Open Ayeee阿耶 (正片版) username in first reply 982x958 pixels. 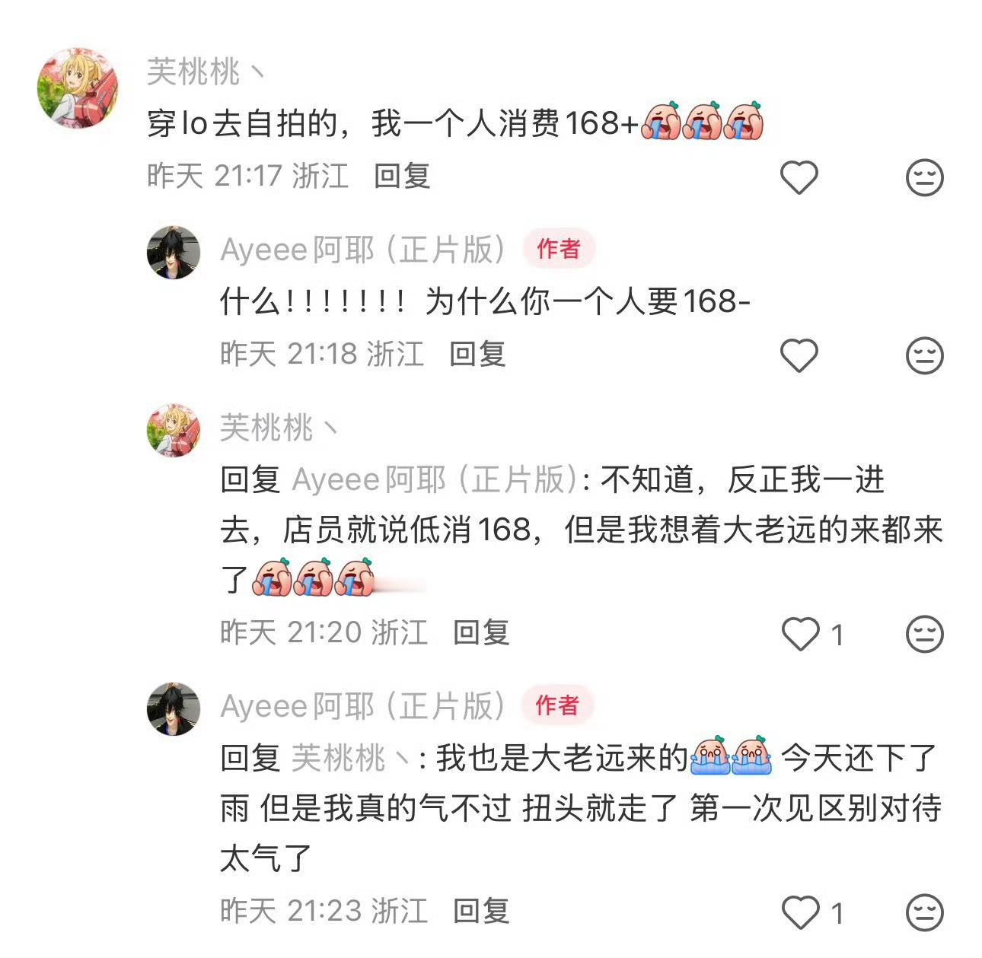tap(363, 250)
